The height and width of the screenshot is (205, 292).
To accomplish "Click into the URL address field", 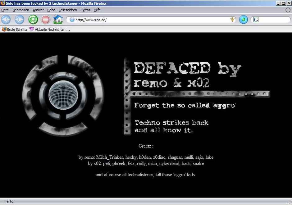I will pos(149,20).
